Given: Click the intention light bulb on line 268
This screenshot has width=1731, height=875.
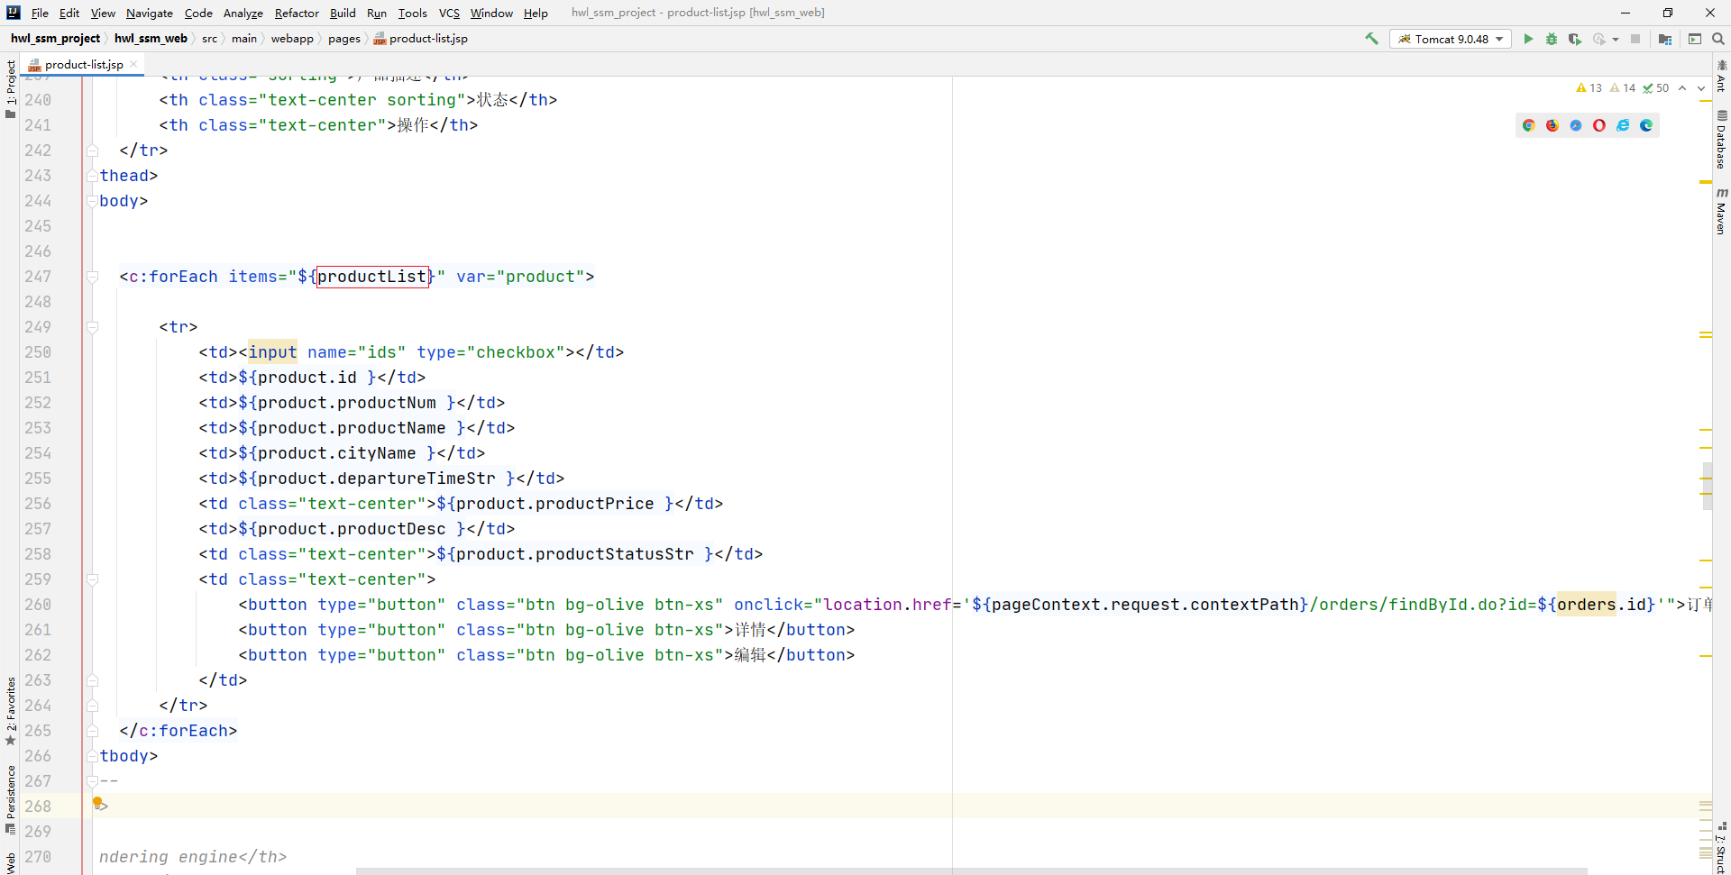Looking at the screenshot, I should pyautogui.click(x=98, y=803).
